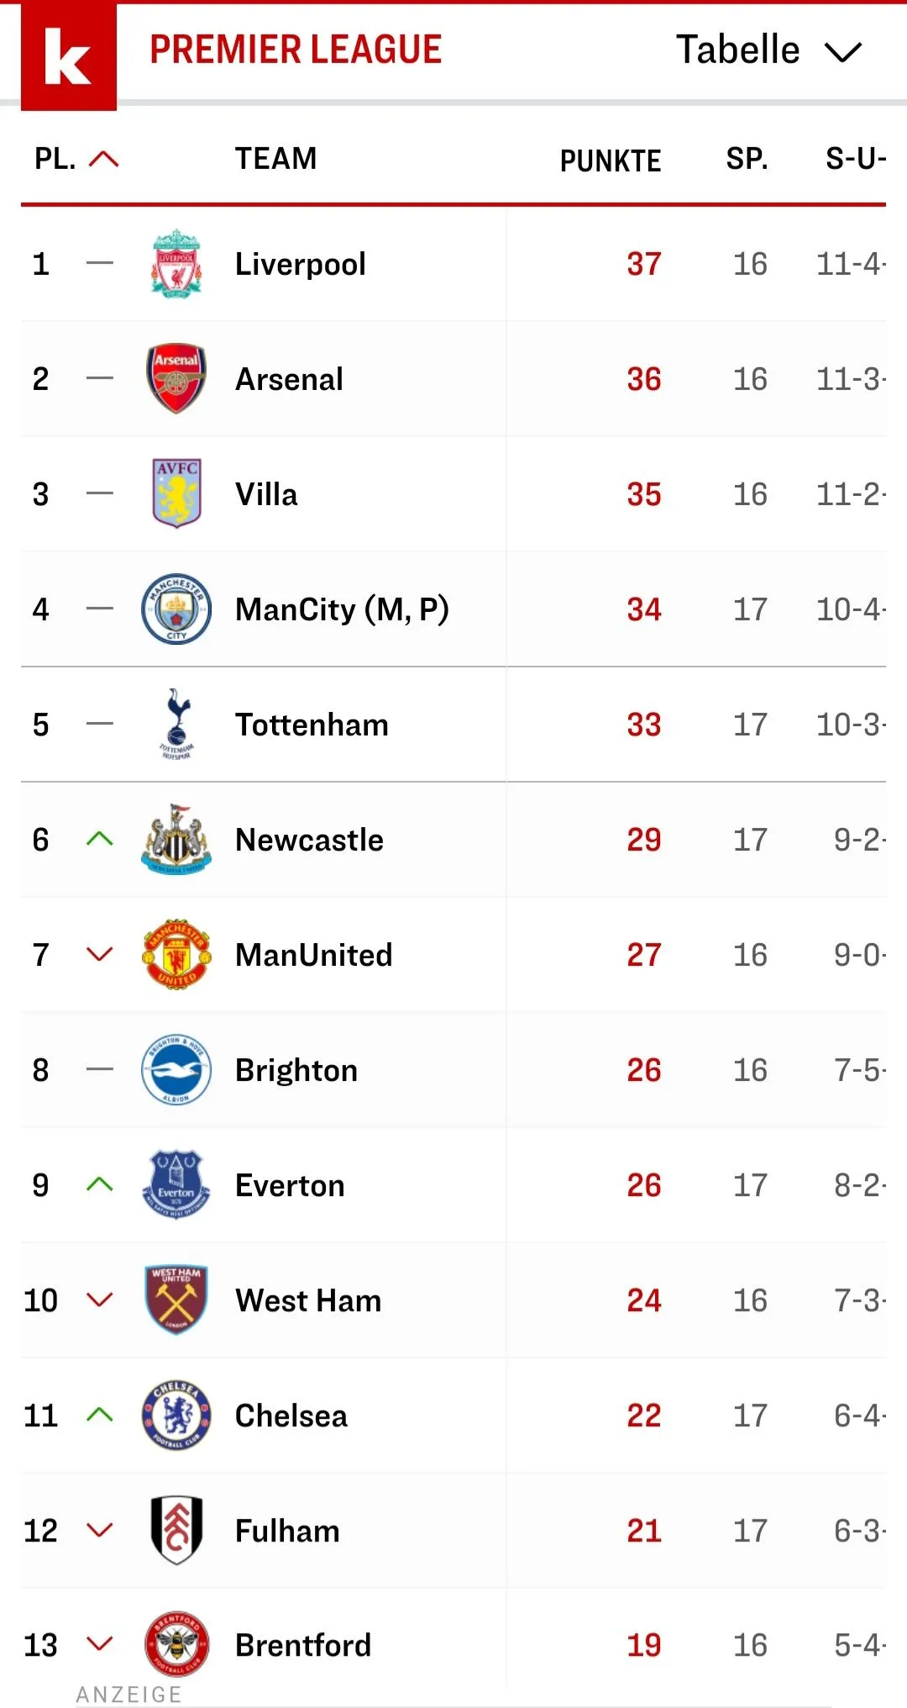The height and width of the screenshot is (1708, 907).
Task: Click the Chelsea club crest
Action: (x=176, y=1415)
